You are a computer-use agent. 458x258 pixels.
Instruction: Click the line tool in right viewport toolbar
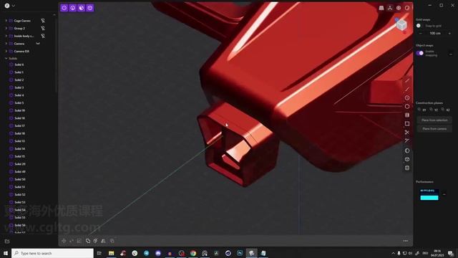[x=407, y=81]
